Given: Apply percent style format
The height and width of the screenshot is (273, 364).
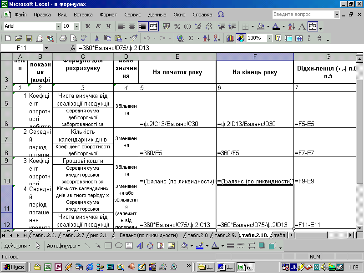Looking at the screenshot, I should [x=177, y=26].
